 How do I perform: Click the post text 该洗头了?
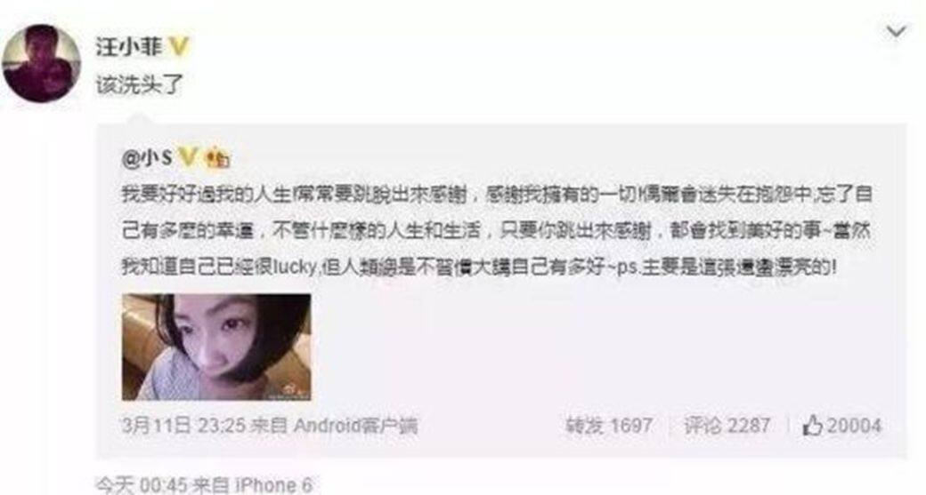click(140, 85)
